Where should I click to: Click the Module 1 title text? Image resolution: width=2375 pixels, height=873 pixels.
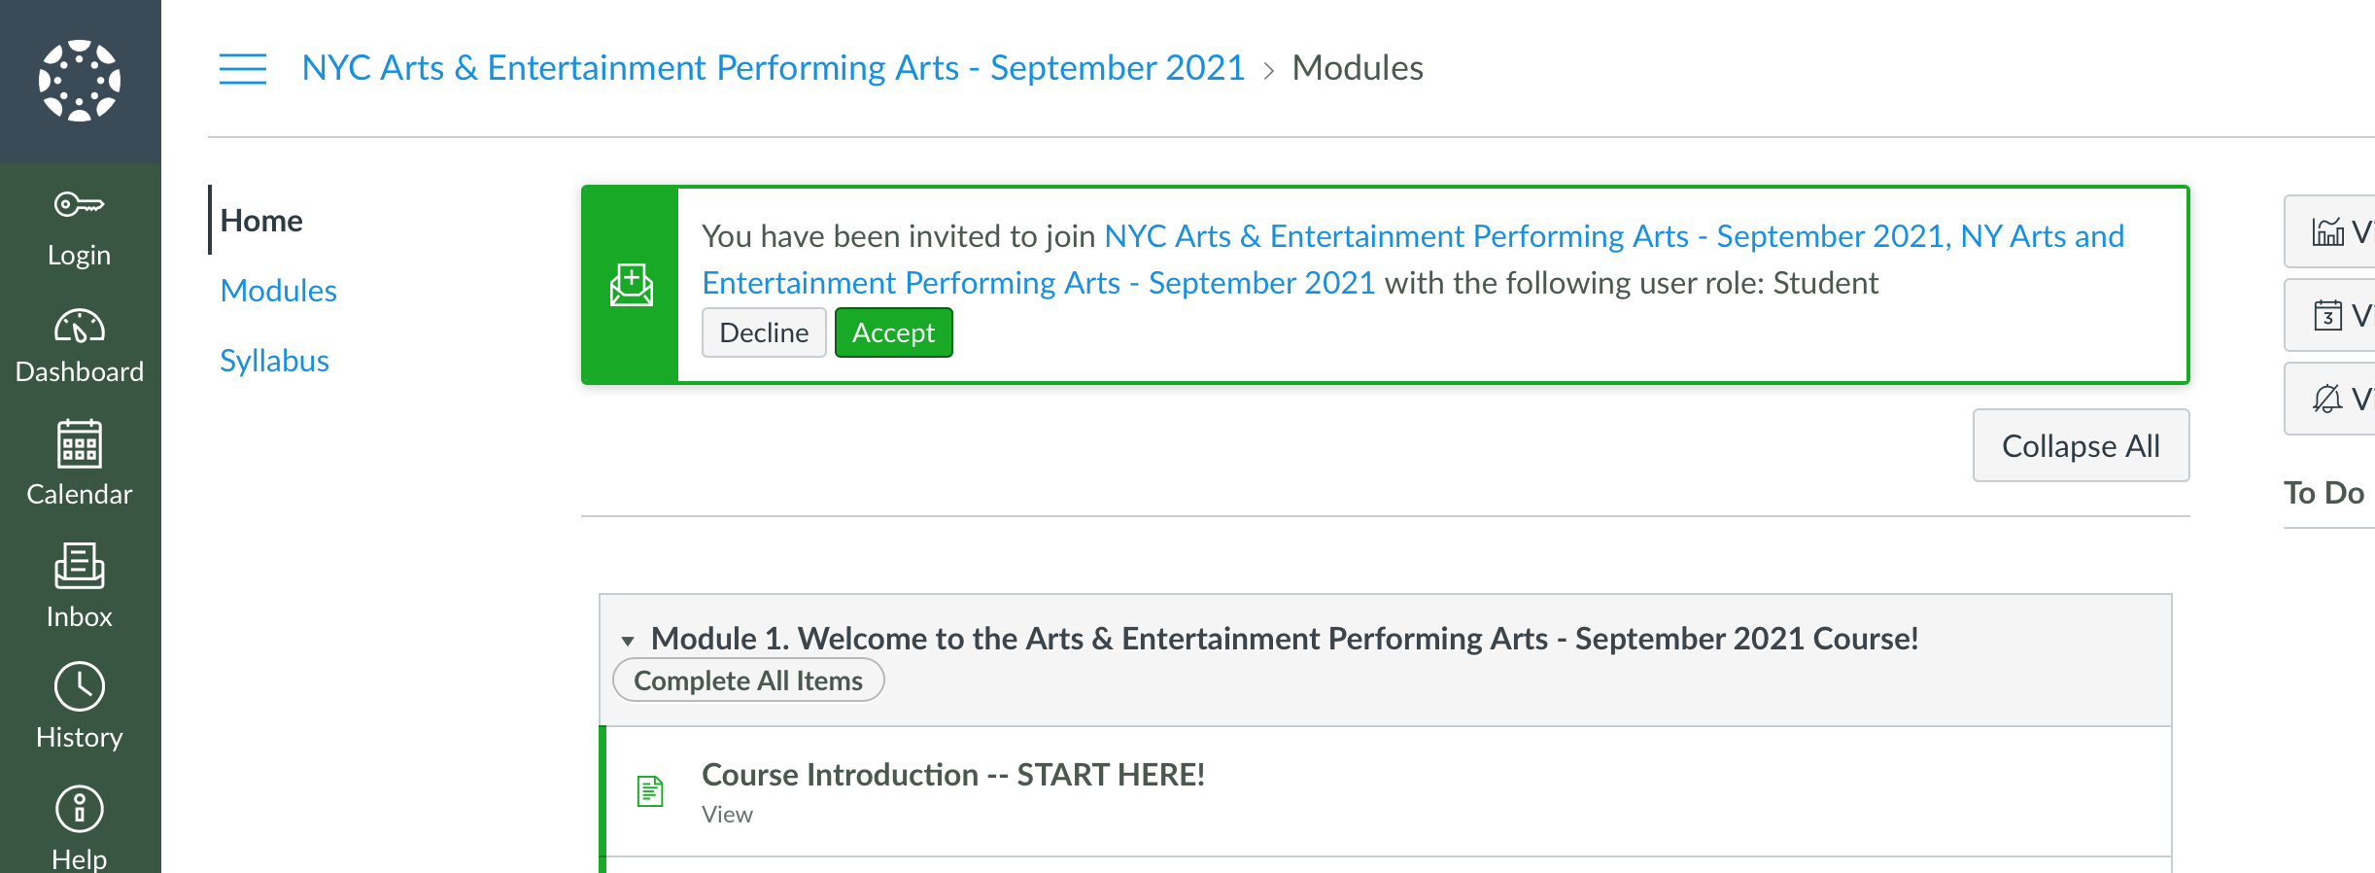(1285, 639)
